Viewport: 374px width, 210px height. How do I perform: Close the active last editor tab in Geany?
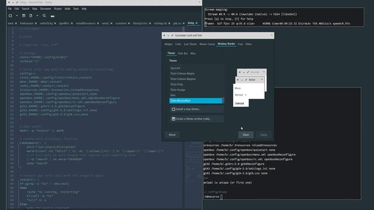coord(196,23)
